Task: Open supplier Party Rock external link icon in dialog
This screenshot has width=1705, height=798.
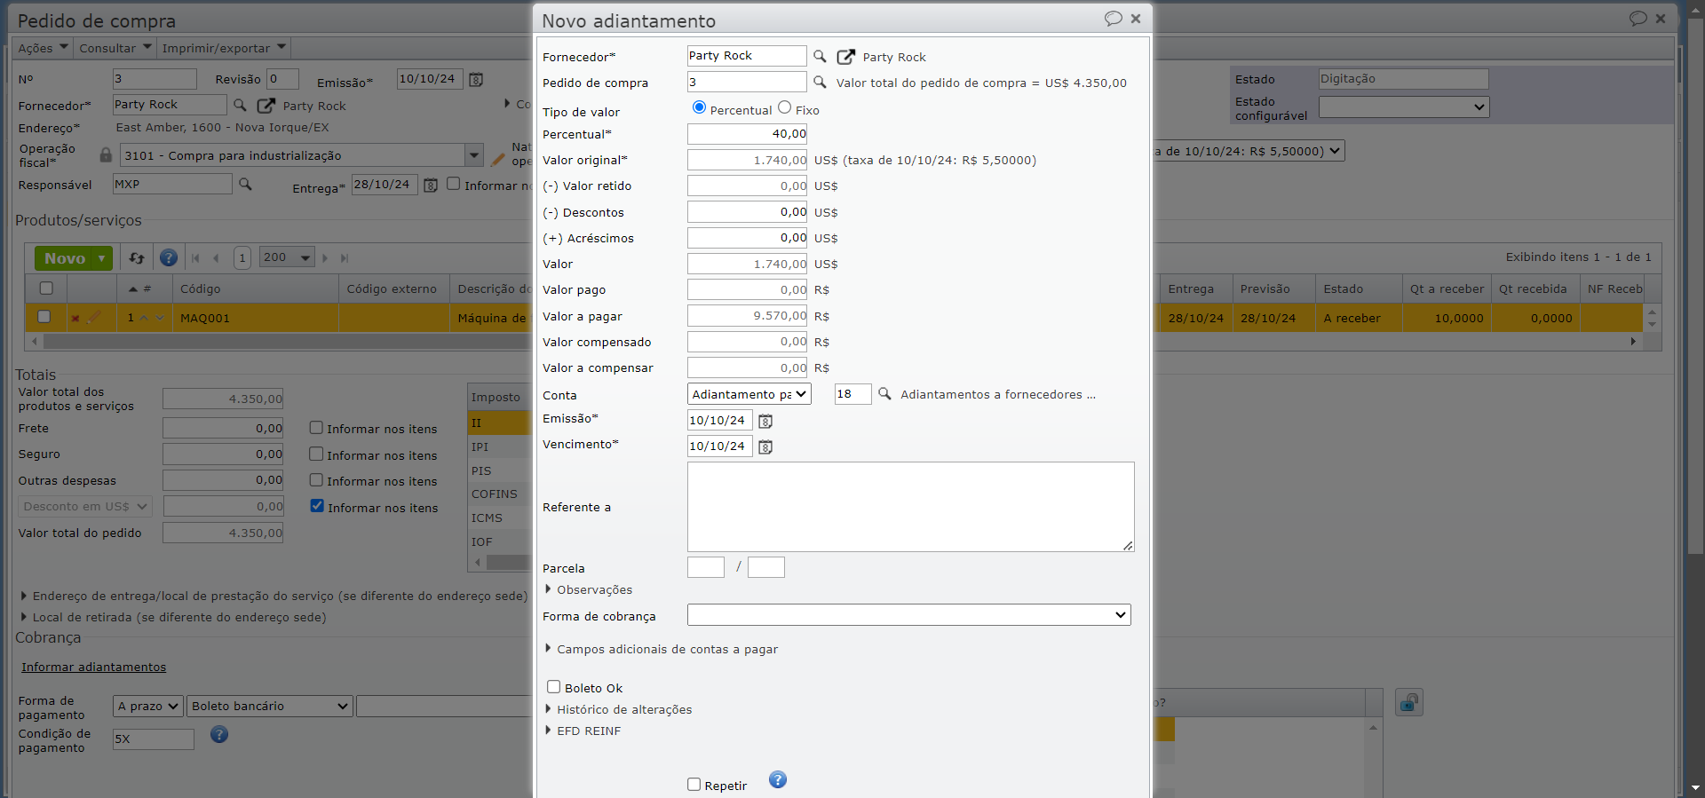Action: point(846,57)
